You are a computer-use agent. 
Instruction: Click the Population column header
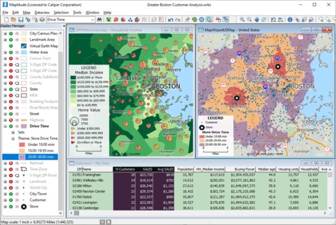coord(184,169)
